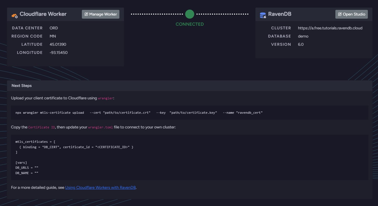This screenshot has width=378, height=206.
Task: Click the cluster URL a.free.tutorials.ravendb.cloud
Action: 330,28
